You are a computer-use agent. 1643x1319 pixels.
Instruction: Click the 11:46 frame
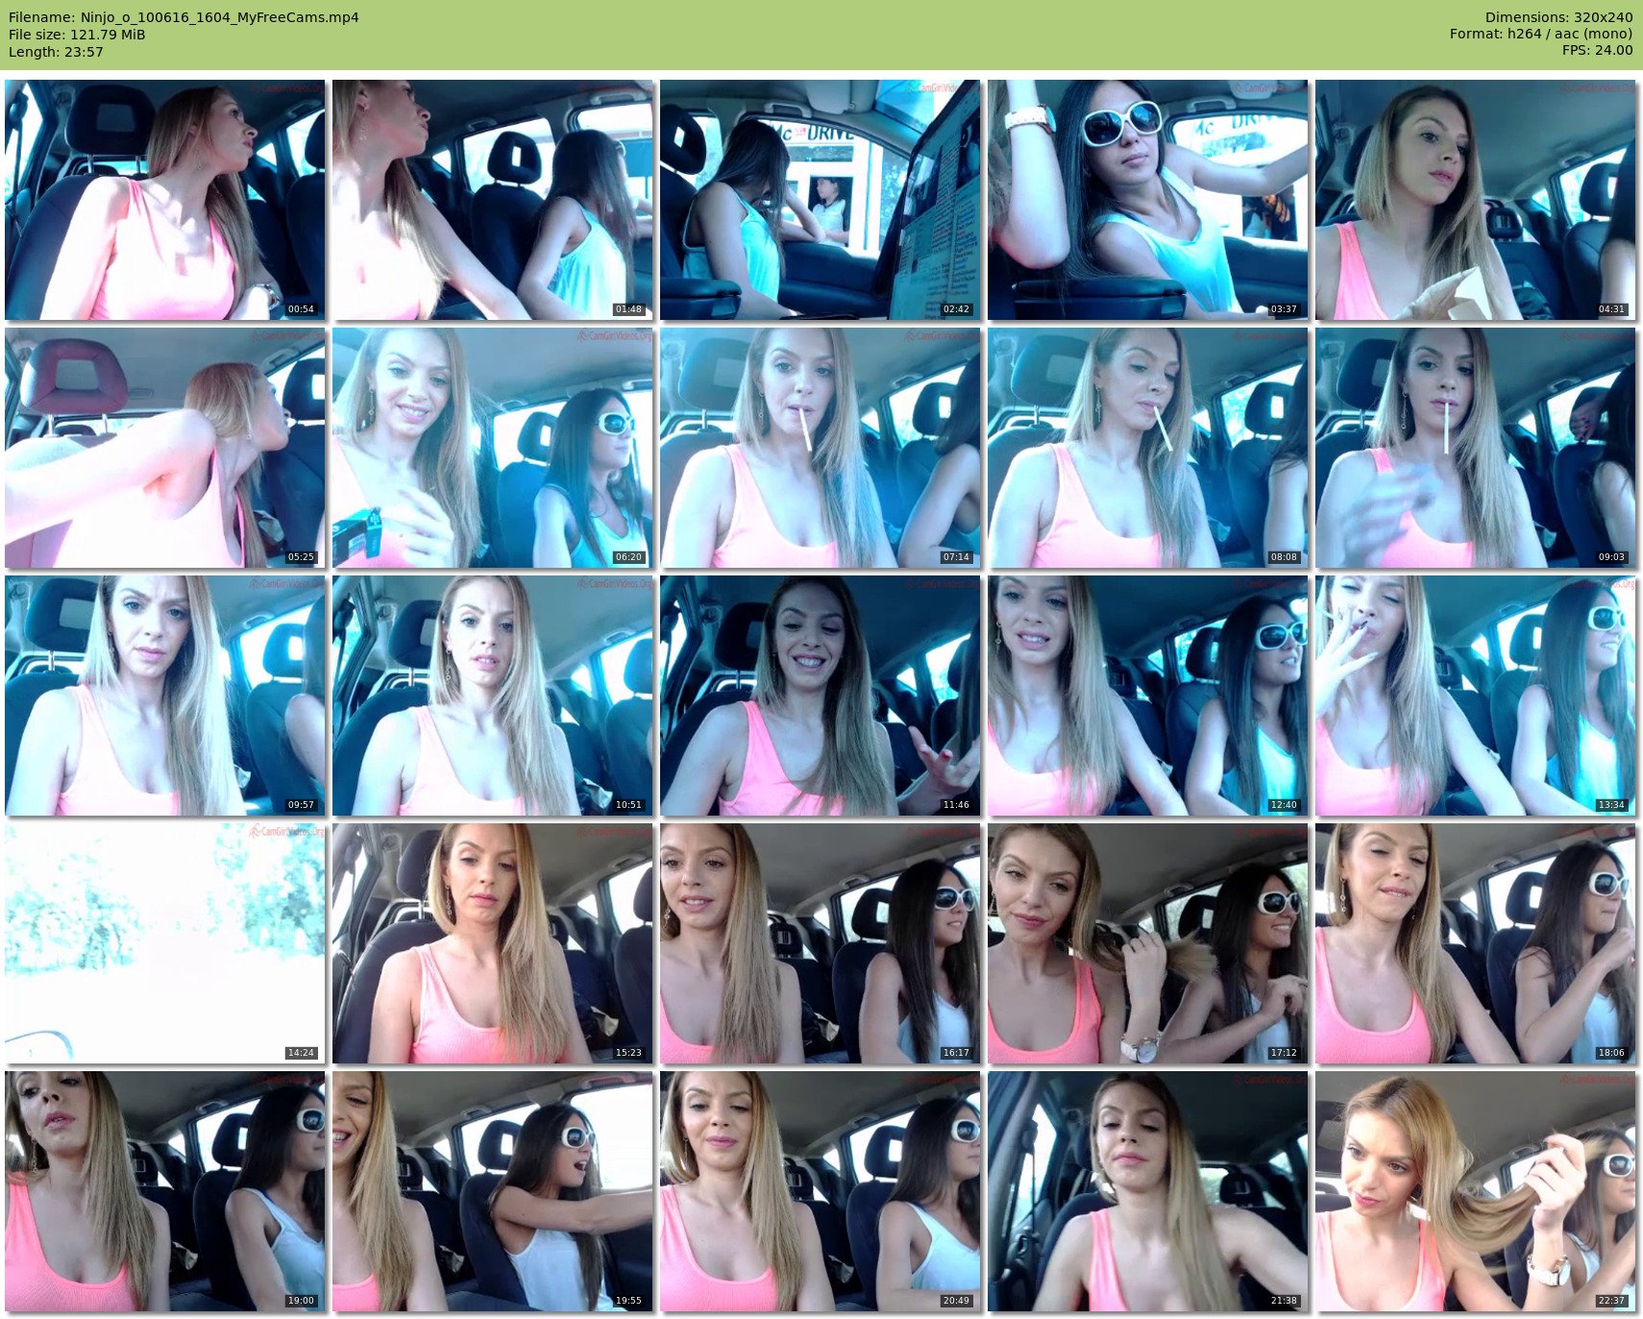pos(820,696)
